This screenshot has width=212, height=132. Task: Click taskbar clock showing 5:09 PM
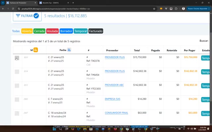point(202,128)
